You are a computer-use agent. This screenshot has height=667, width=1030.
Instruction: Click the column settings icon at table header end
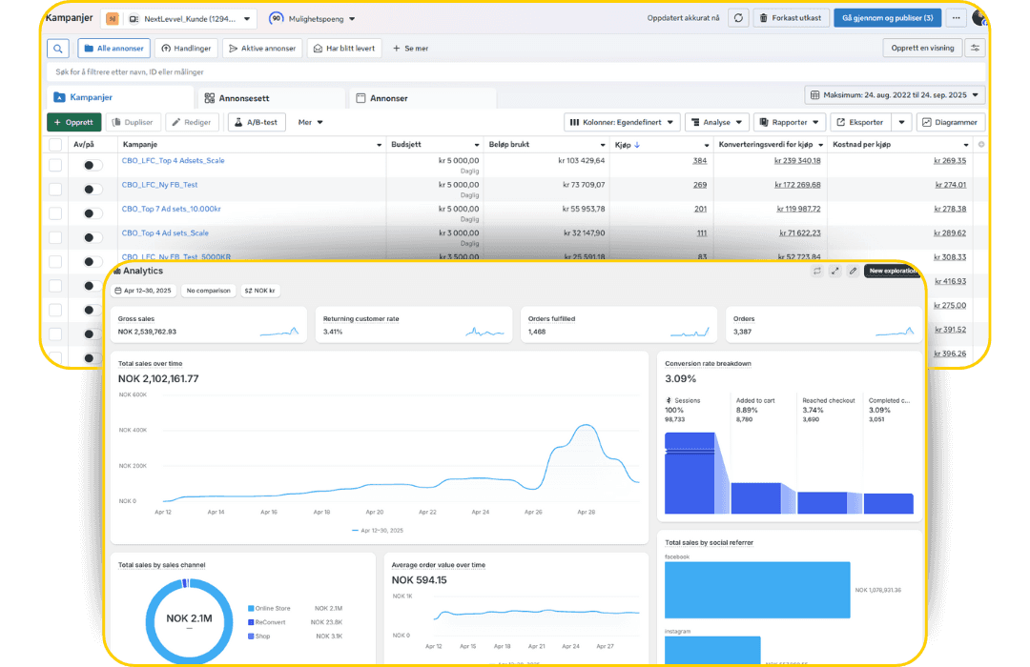(x=981, y=145)
